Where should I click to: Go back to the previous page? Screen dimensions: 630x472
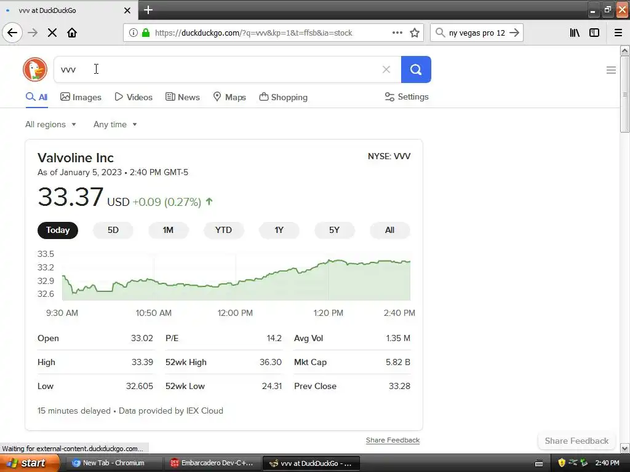click(12, 33)
